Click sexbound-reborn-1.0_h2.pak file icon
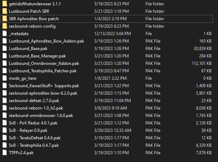This screenshot has width=218, height=162. click(5, 108)
